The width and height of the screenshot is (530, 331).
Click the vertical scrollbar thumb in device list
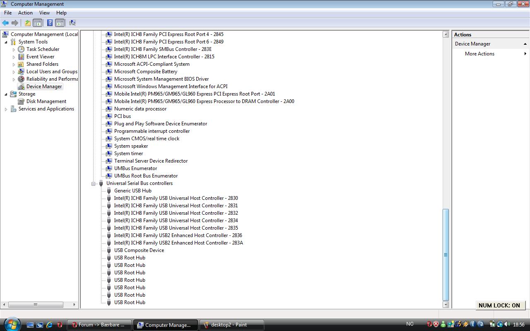[x=446, y=254]
